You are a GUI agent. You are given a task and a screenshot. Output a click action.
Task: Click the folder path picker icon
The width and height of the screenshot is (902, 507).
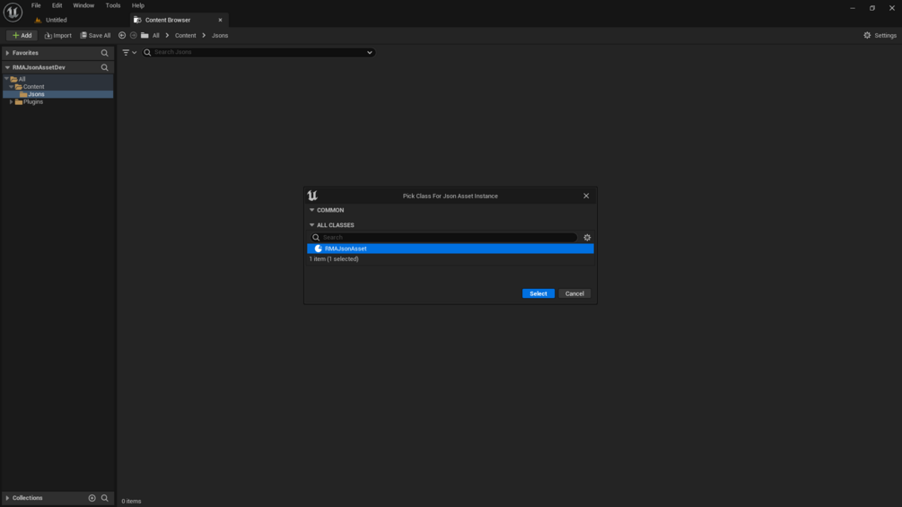click(x=145, y=36)
